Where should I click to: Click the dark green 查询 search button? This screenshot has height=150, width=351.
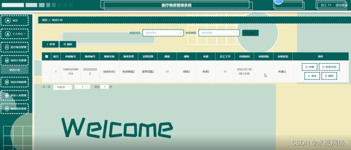[250, 33]
